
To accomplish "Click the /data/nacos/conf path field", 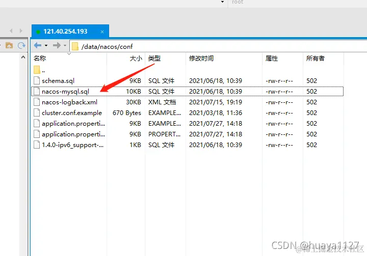I will [x=218, y=46].
